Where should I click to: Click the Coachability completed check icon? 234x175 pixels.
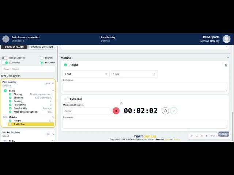tap(10, 108)
